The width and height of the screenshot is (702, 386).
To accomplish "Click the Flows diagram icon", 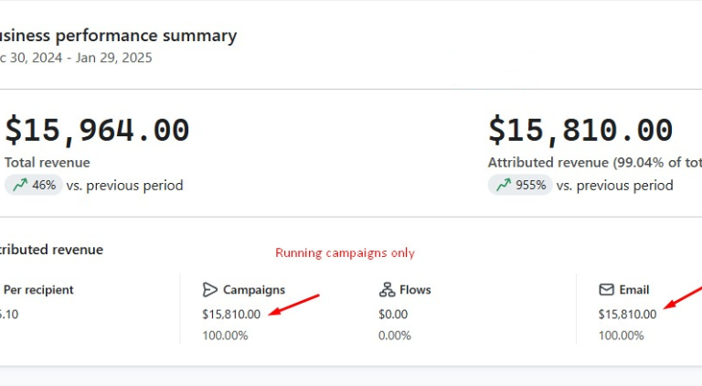I will pyautogui.click(x=387, y=290).
